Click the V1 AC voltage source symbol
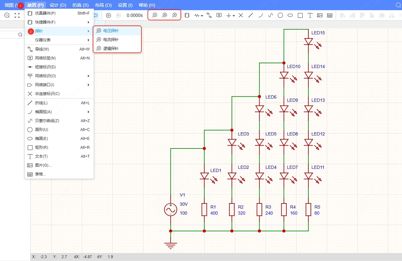The height and width of the screenshot is (261, 402). tap(170, 210)
